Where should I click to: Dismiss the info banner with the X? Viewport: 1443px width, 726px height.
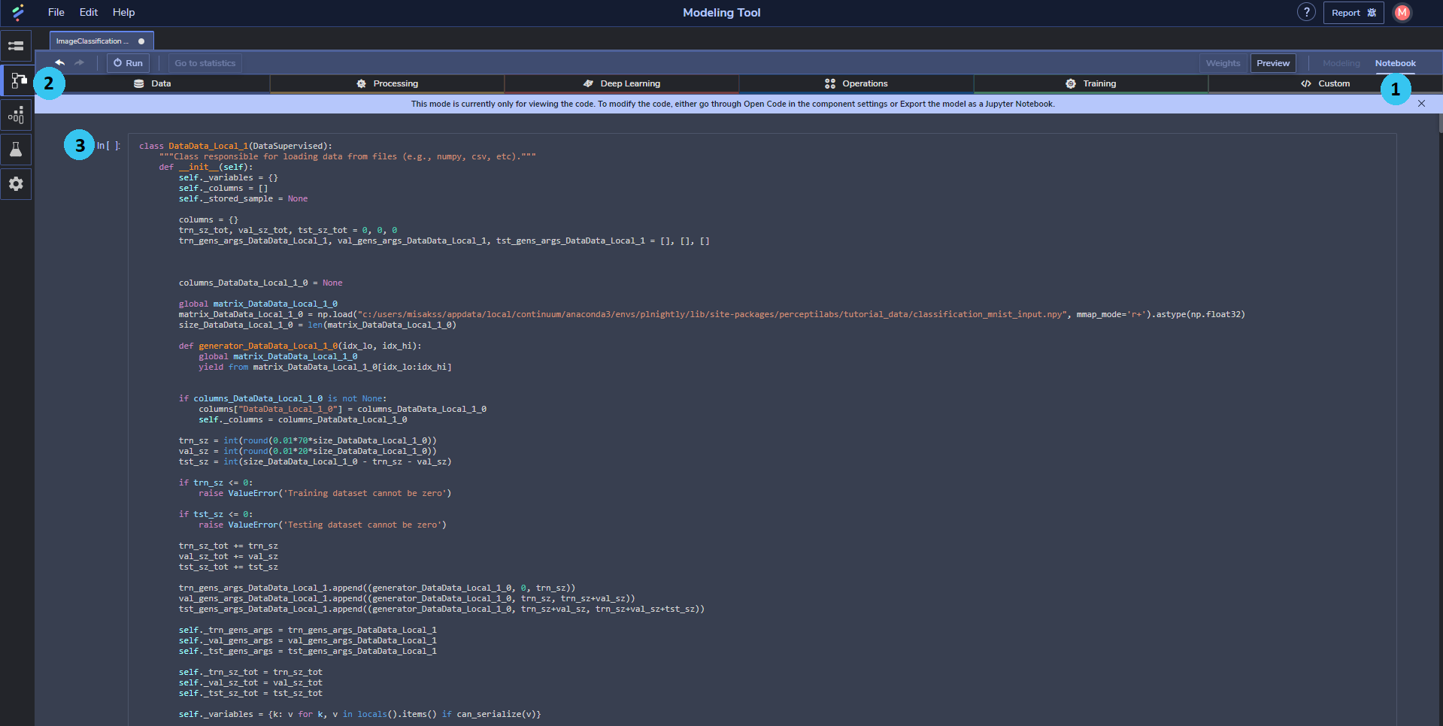1421,104
